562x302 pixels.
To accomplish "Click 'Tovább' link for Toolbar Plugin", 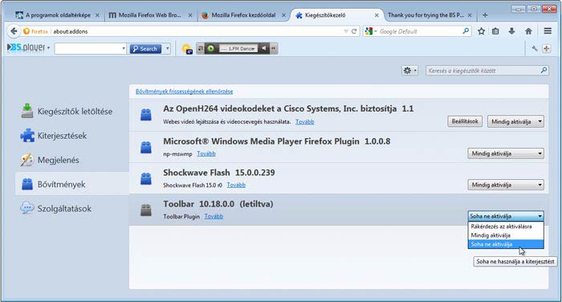I will (214, 216).
